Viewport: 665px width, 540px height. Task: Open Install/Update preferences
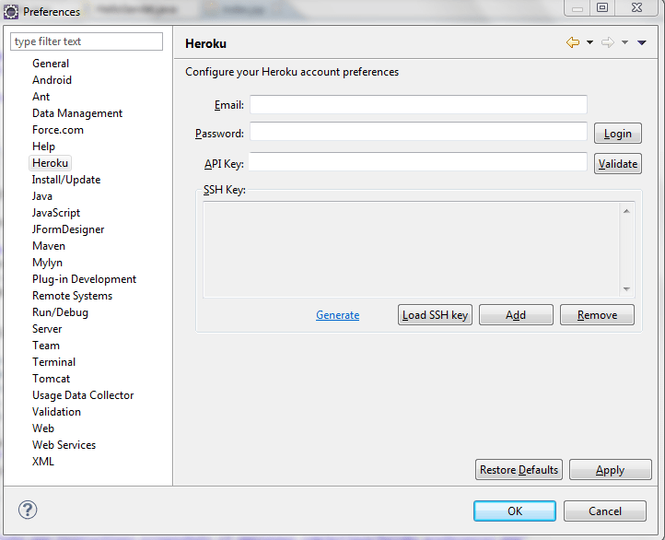66,180
